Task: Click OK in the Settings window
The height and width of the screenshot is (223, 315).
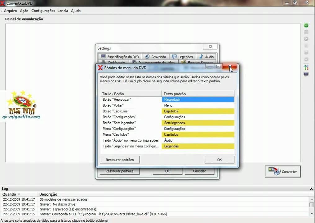Action: [167, 171]
